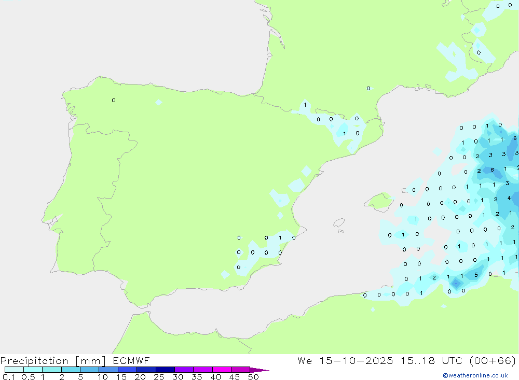The image size is (519, 380).
Task: Click the forecast date 15-10-2025 text
Action: coord(357,361)
